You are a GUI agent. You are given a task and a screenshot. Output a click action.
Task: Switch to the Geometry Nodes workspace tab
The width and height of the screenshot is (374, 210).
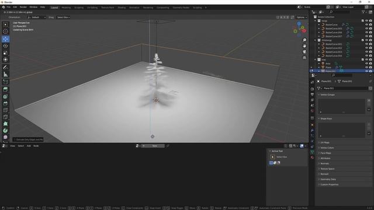click(181, 8)
